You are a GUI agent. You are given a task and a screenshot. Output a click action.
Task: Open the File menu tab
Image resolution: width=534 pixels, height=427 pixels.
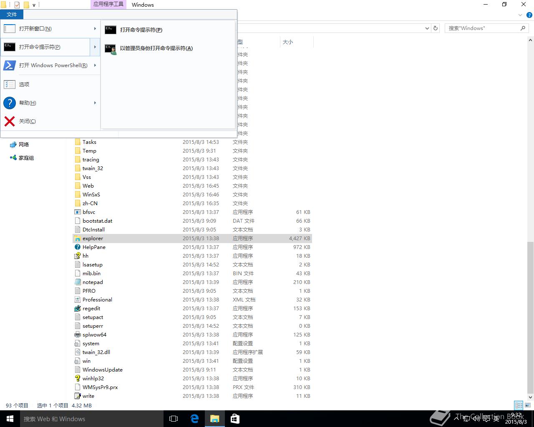pos(12,15)
